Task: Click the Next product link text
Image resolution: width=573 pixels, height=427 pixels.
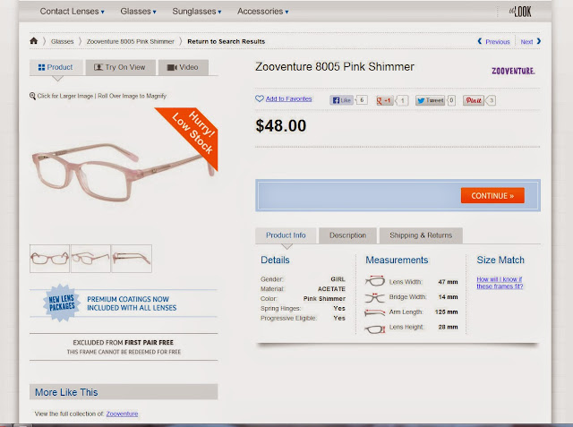Action: click(x=526, y=42)
